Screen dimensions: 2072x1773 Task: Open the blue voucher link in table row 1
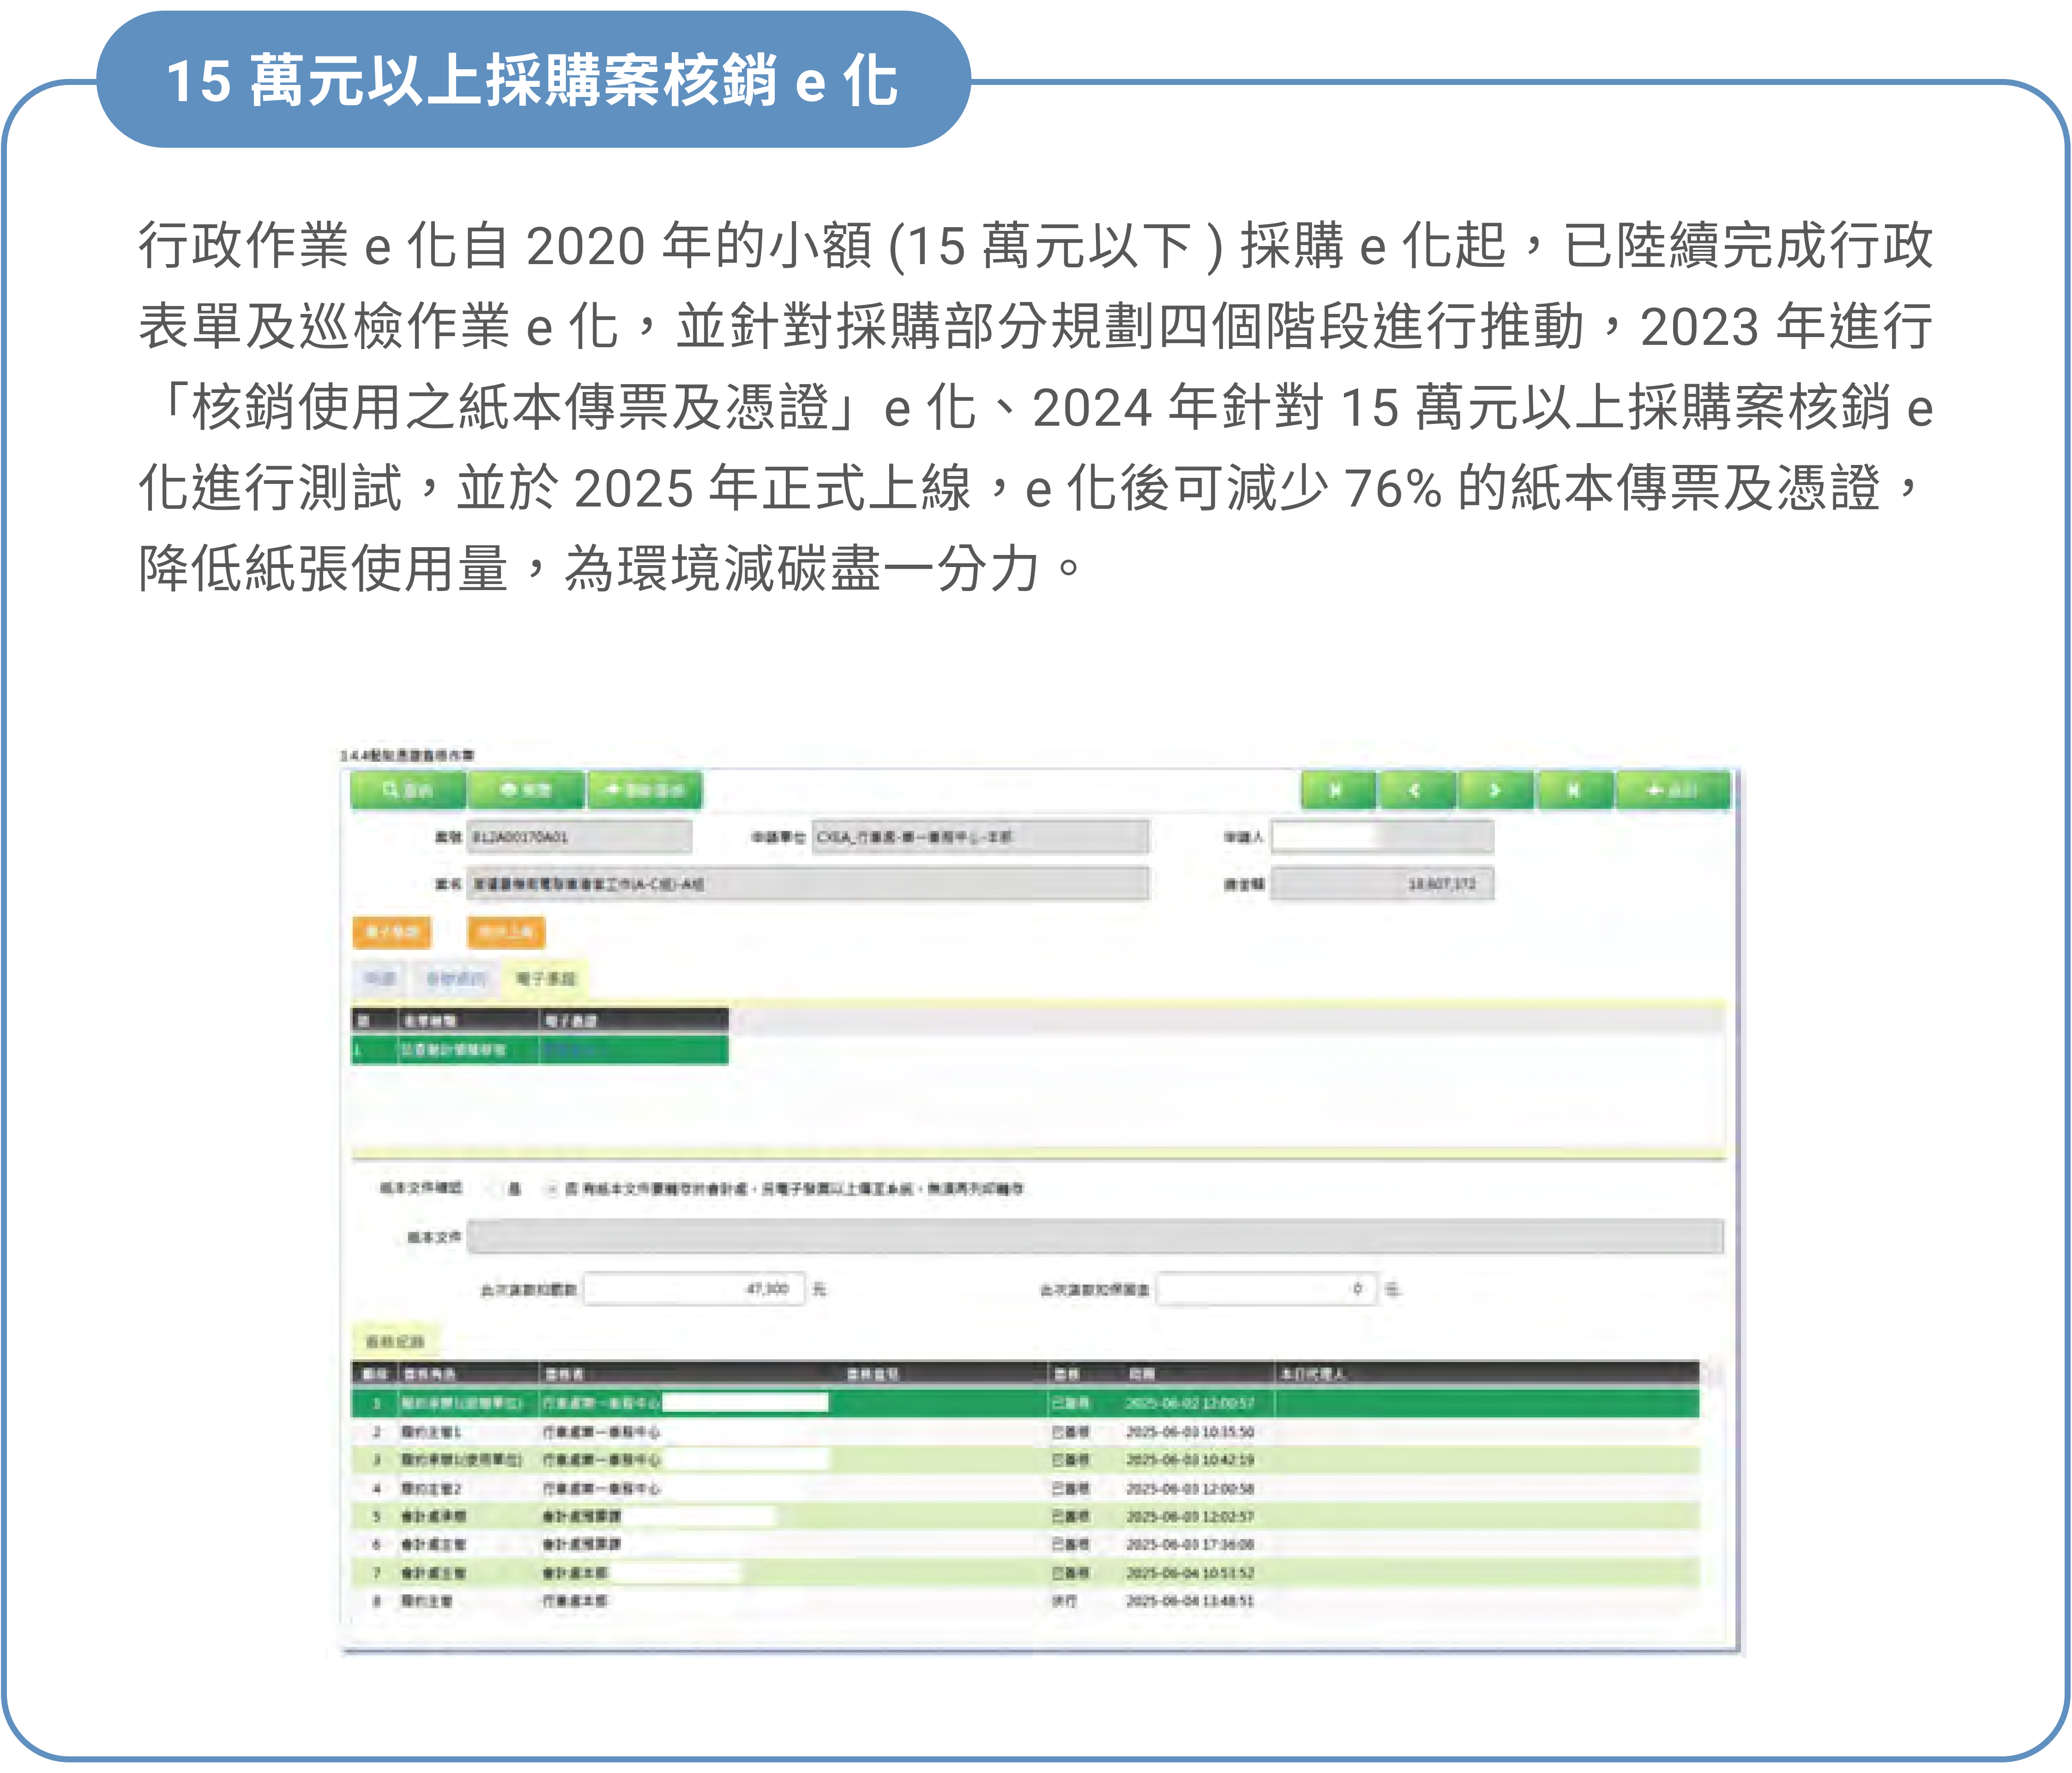point(571,1049)
